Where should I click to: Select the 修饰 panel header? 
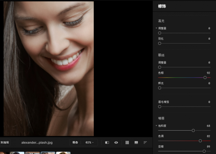tap(162, 6)
